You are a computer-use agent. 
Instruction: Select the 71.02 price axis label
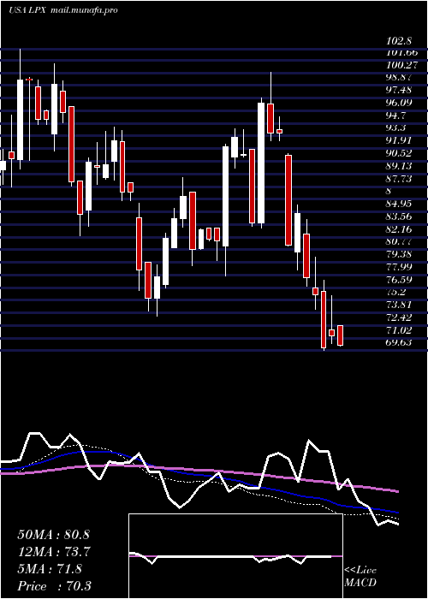pos(400,329)
